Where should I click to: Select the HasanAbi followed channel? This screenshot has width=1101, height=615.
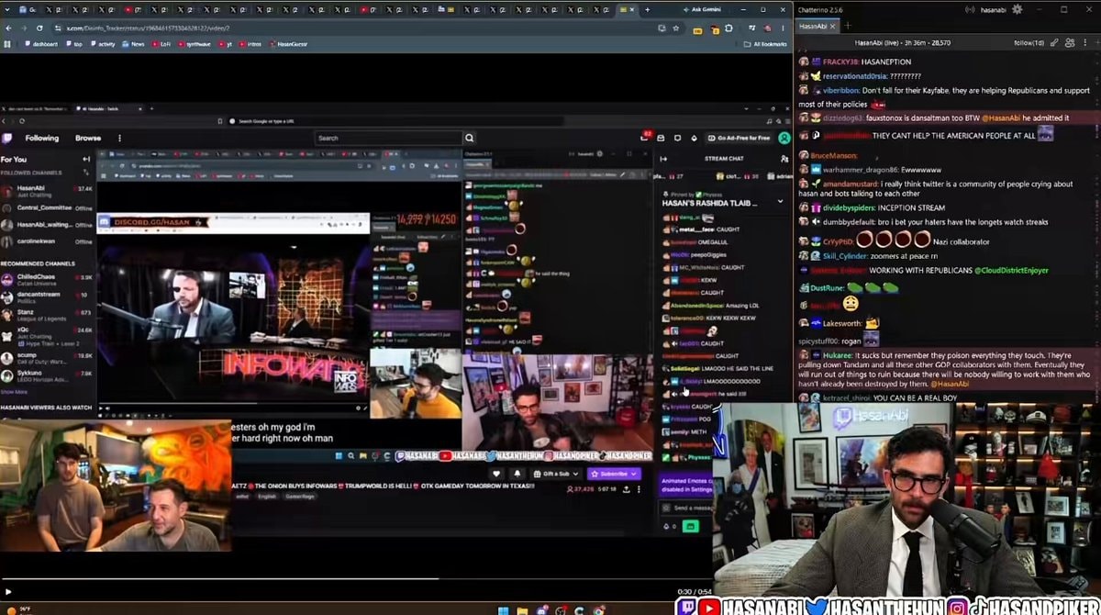coord(47,190)
